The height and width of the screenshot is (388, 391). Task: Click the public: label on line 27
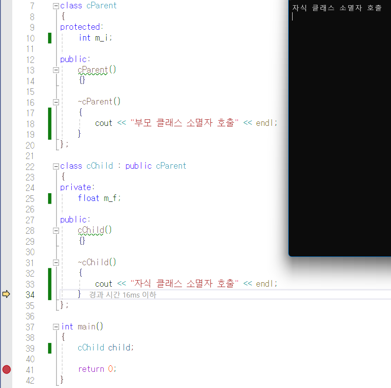(75, 220)
